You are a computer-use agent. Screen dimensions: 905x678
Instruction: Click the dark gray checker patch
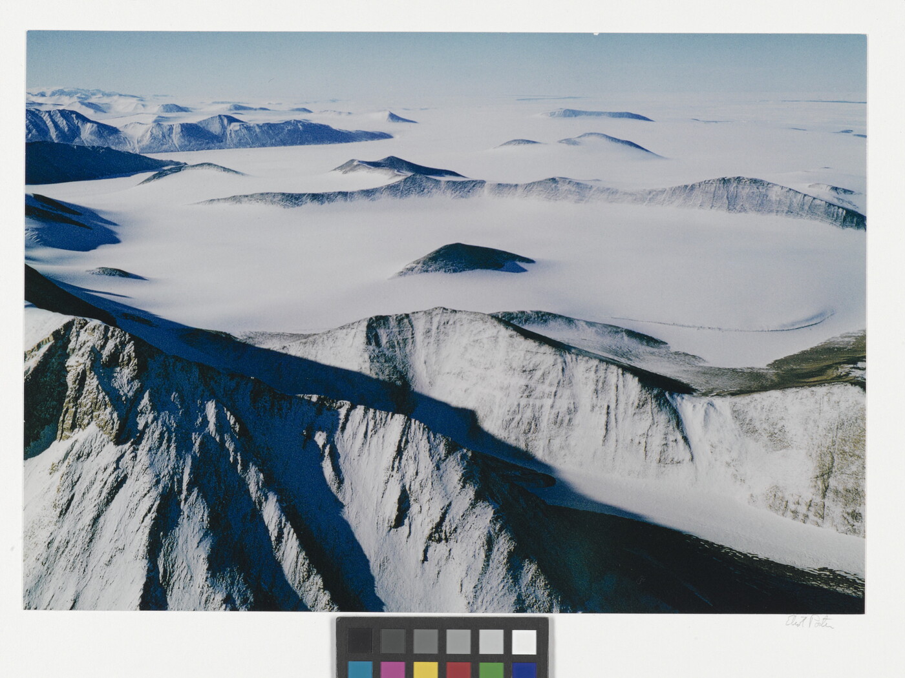[x=393, y=641]
